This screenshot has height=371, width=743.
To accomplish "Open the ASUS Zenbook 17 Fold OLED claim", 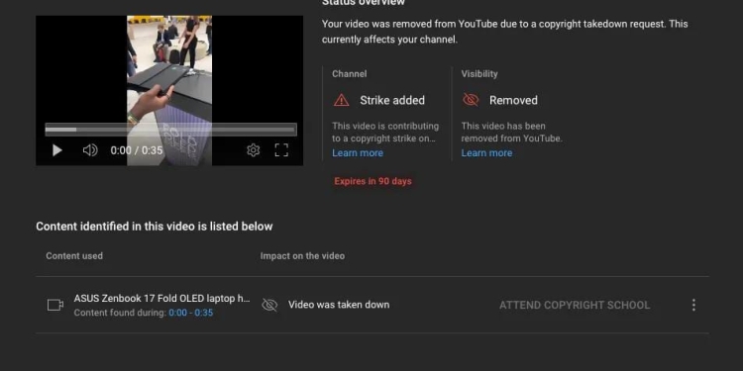I will pos(161,299).
